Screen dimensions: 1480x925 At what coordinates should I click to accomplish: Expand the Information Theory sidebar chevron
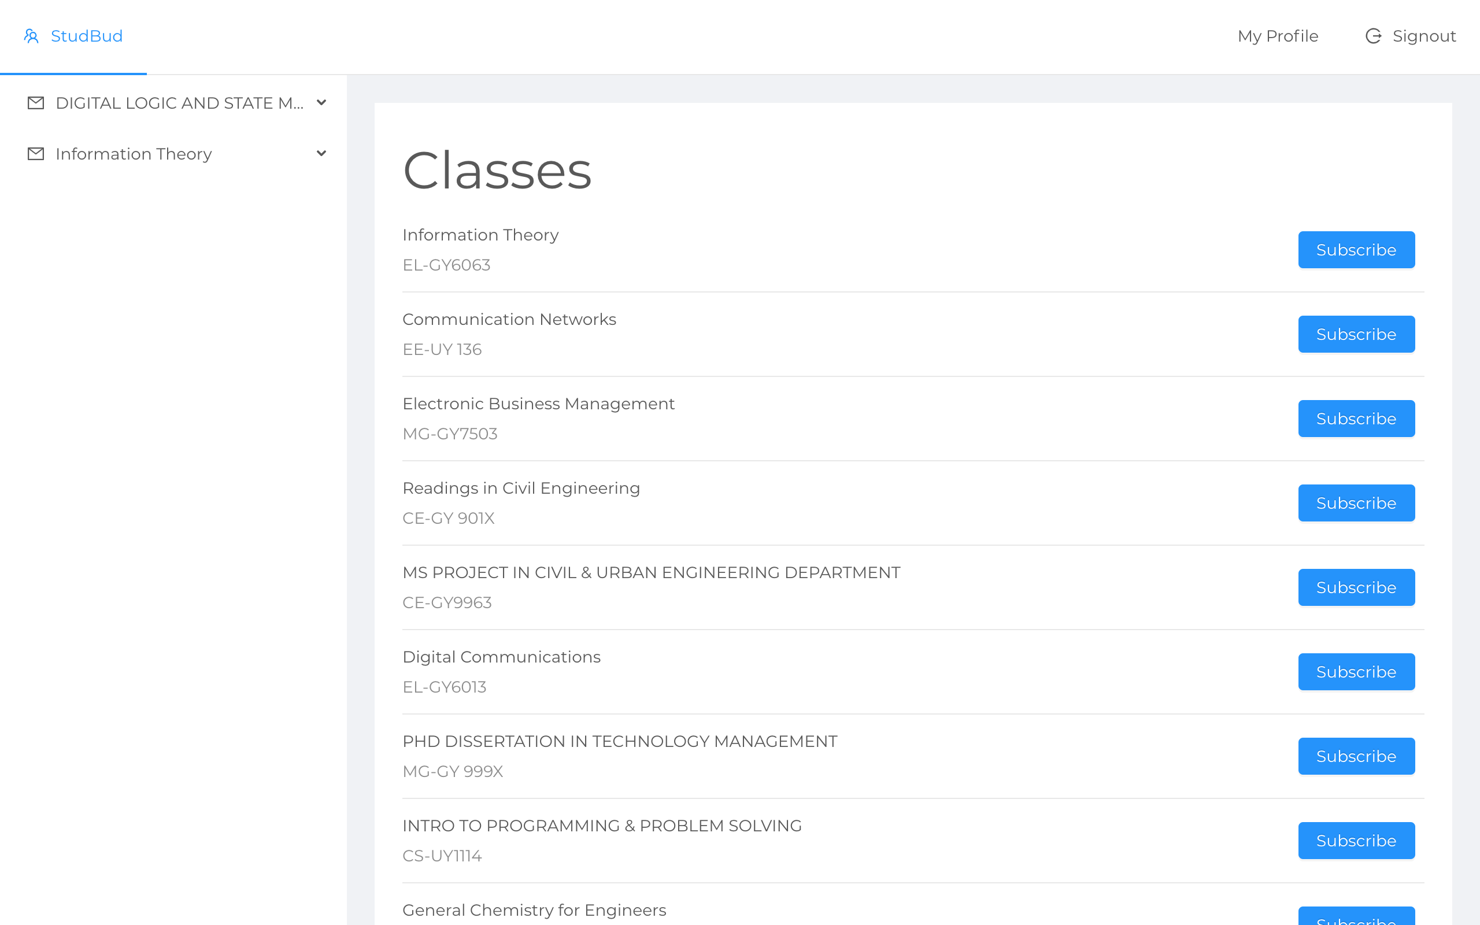coord(321,154)
